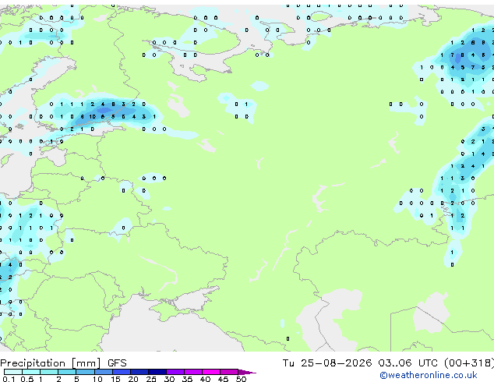Click the 25–30 mm dark blue swatch
The image size is (494, 382).
pyautogui.click(x=157, y=372)
